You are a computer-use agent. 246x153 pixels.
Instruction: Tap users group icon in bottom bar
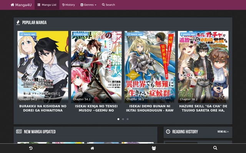(154, 148)
